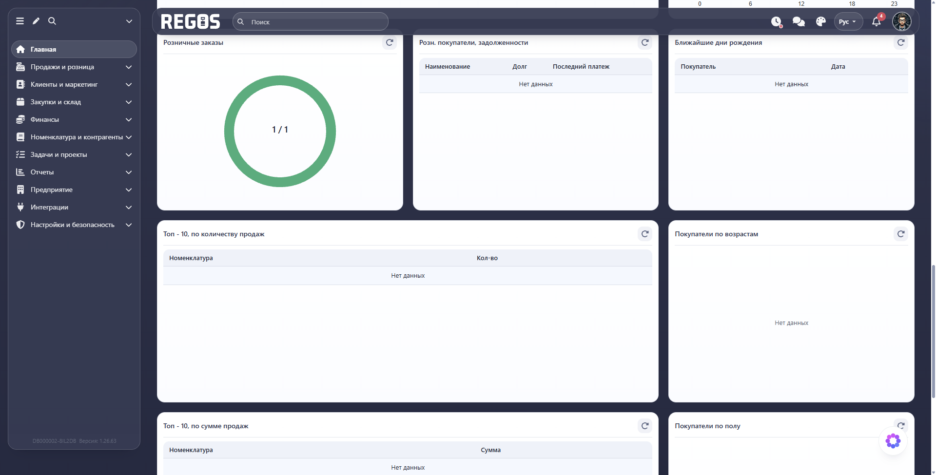Refresh the Топ - 10, по сумме продаж widget
The image size is (936, 475).
[645, 426]
